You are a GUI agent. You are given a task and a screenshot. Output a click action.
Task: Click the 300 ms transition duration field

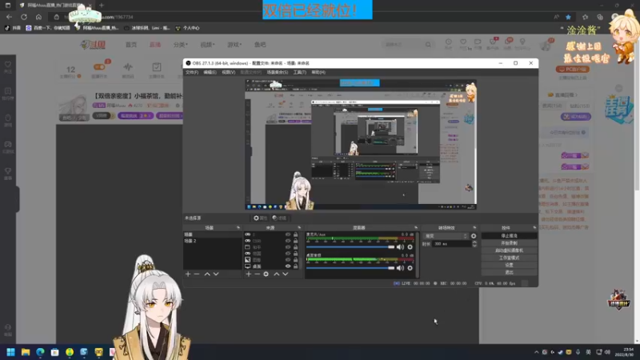tap(452, 244)
